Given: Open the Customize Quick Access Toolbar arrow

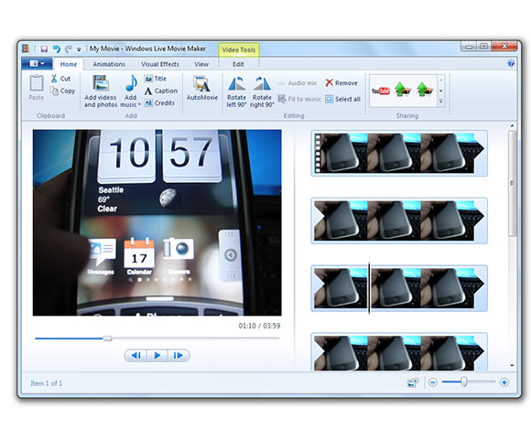Looking at the screenshot, I should (79, 49).
